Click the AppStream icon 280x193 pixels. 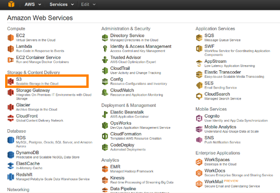[199, 63]
